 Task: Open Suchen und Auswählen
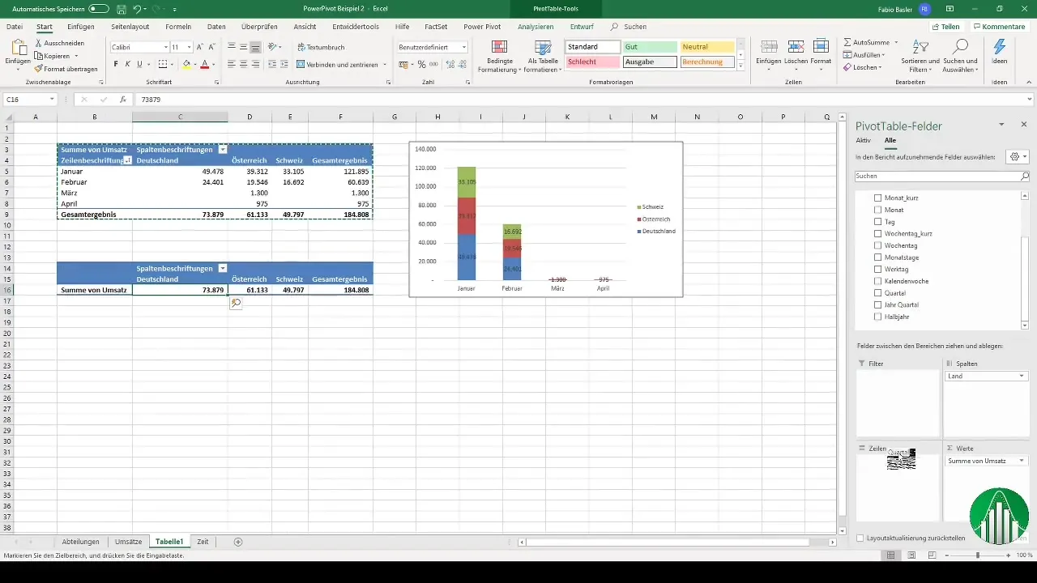961,56
